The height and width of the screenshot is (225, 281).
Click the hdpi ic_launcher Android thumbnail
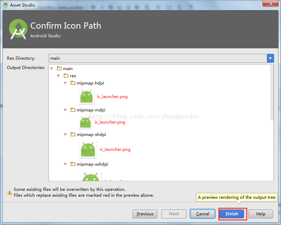(86, 97)
